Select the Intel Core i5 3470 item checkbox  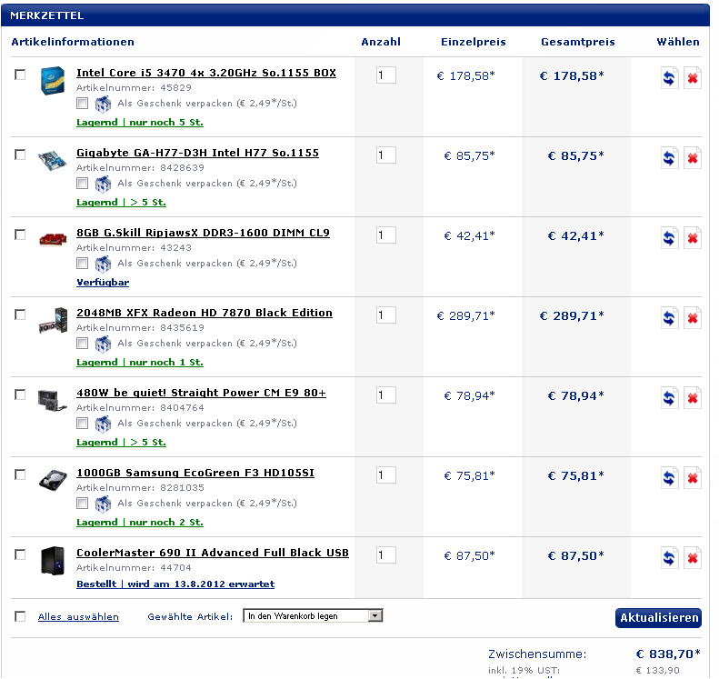click(x=20, y=75)
